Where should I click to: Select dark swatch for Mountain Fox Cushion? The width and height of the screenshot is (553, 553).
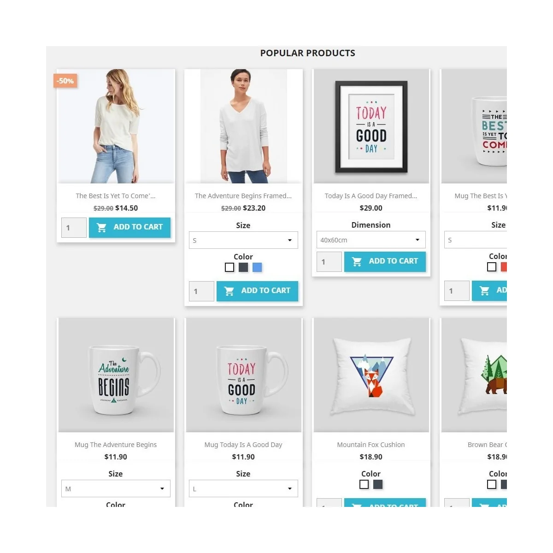(378, 484)
